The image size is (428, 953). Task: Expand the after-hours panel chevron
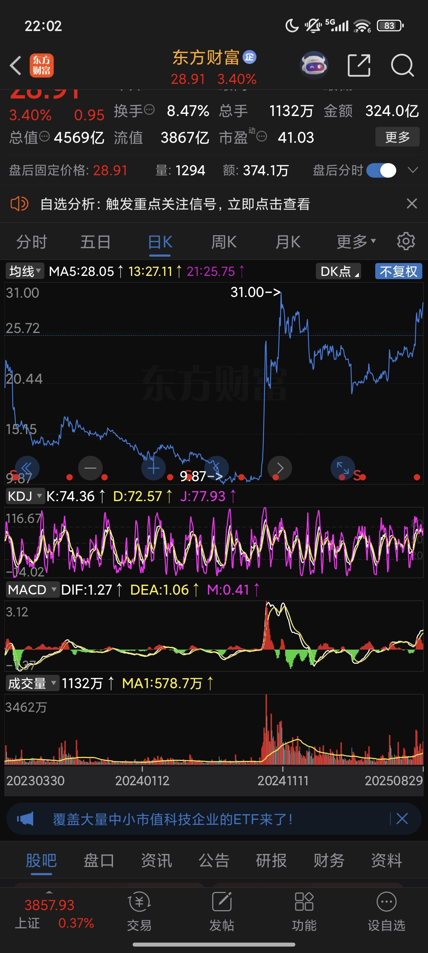click(412, 170)
